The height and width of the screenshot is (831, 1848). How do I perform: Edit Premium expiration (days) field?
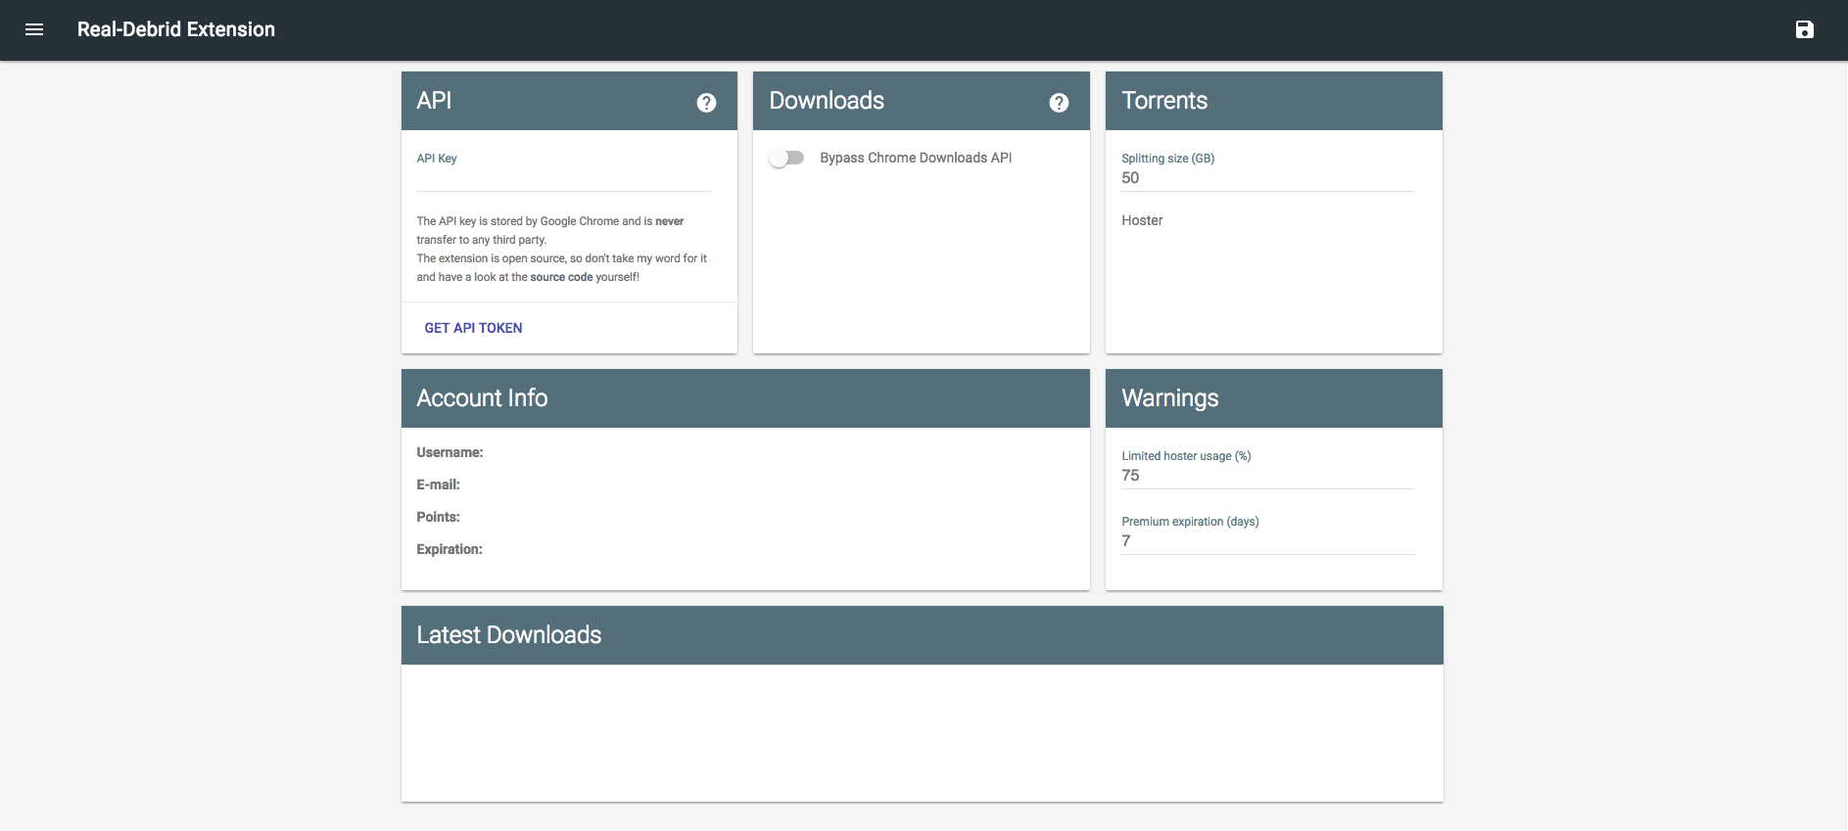tap(1268, 541)
